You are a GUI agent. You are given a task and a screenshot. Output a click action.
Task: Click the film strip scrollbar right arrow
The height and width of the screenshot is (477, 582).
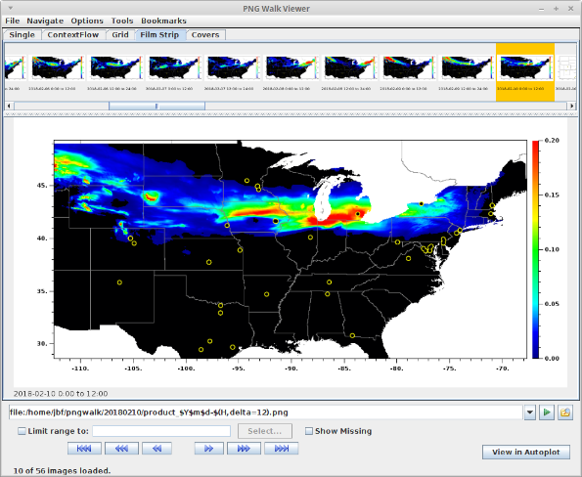[x=572, y=107]
